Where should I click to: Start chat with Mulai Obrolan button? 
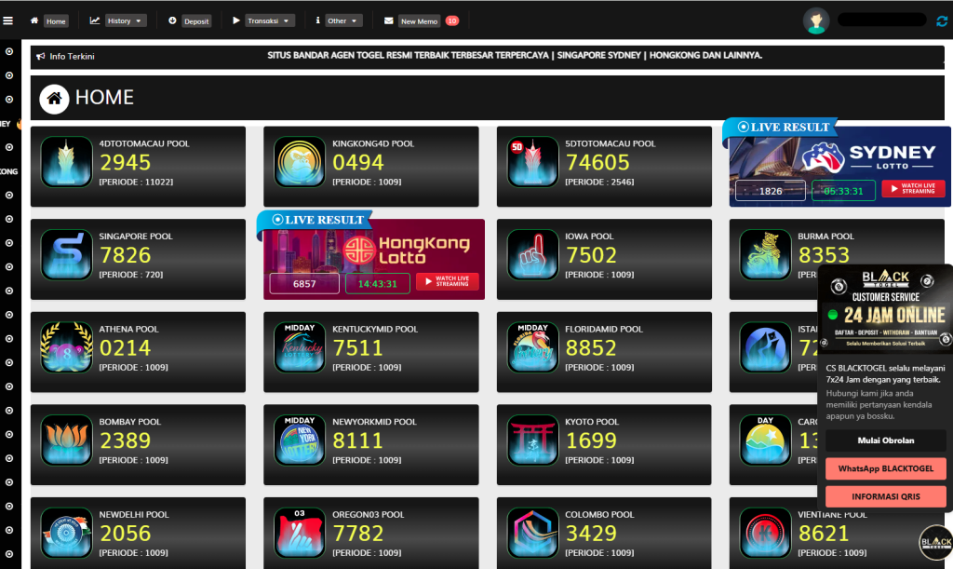[886, 440]
